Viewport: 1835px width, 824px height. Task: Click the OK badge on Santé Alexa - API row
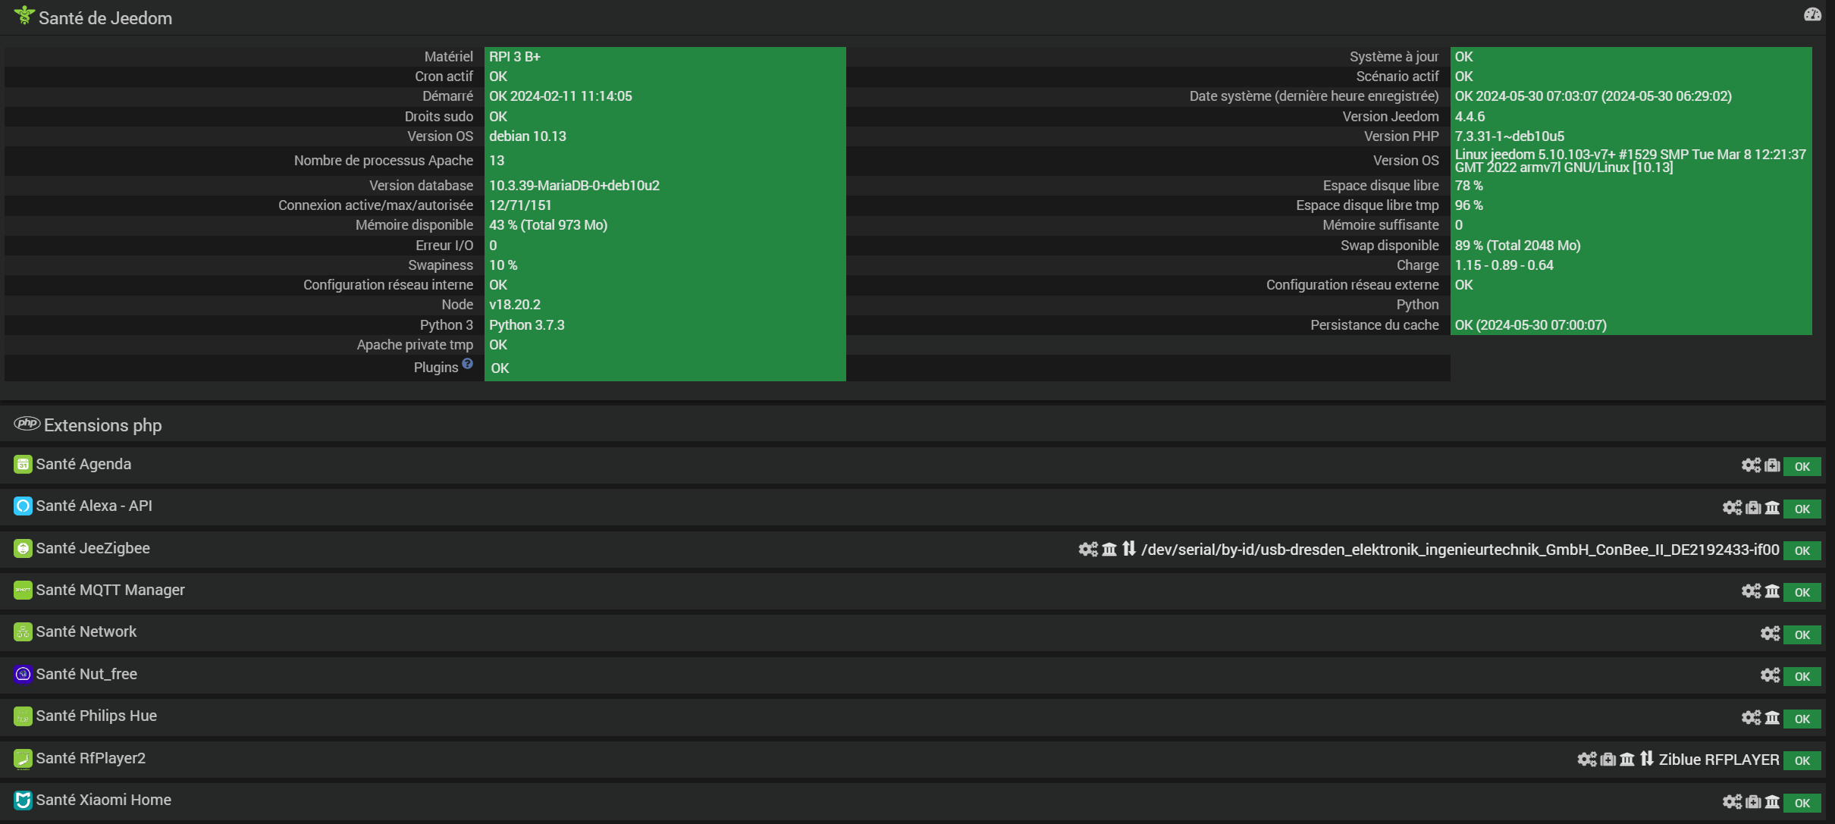(1802, 509)
